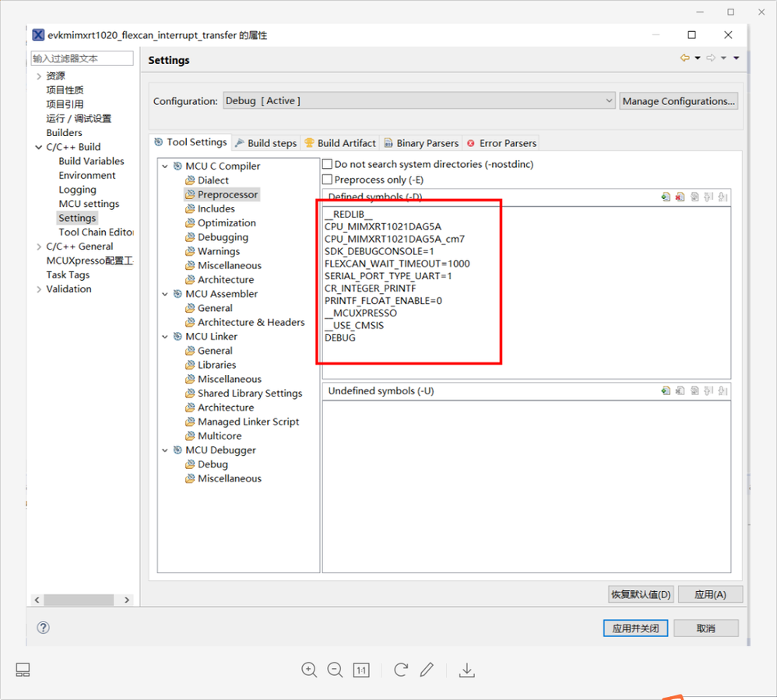The height and width of the screenshot is (700, 777).
Task: Move defined symbol up icon
Action: pos(708,197)
